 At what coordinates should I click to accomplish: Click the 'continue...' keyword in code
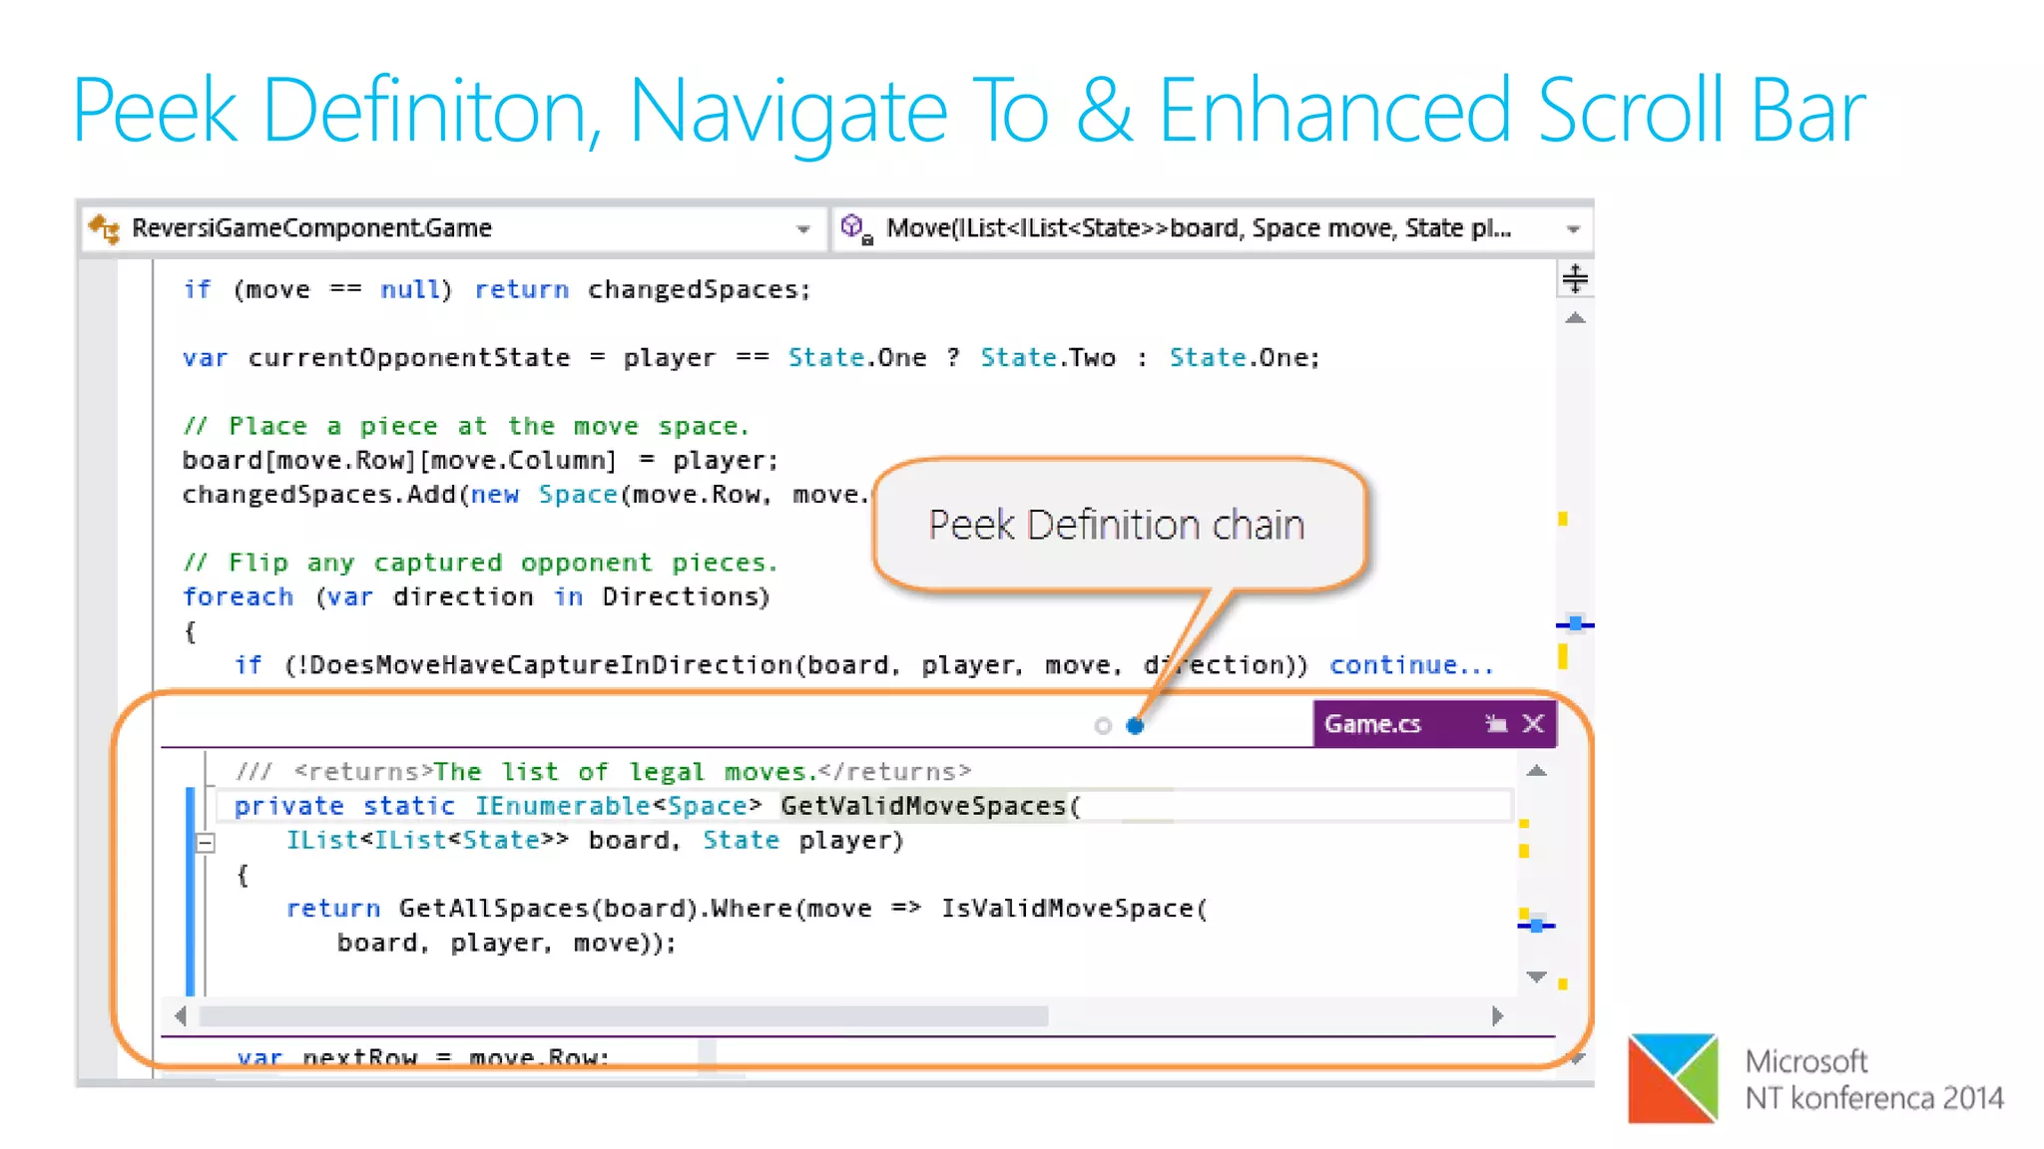point(1411,665)
